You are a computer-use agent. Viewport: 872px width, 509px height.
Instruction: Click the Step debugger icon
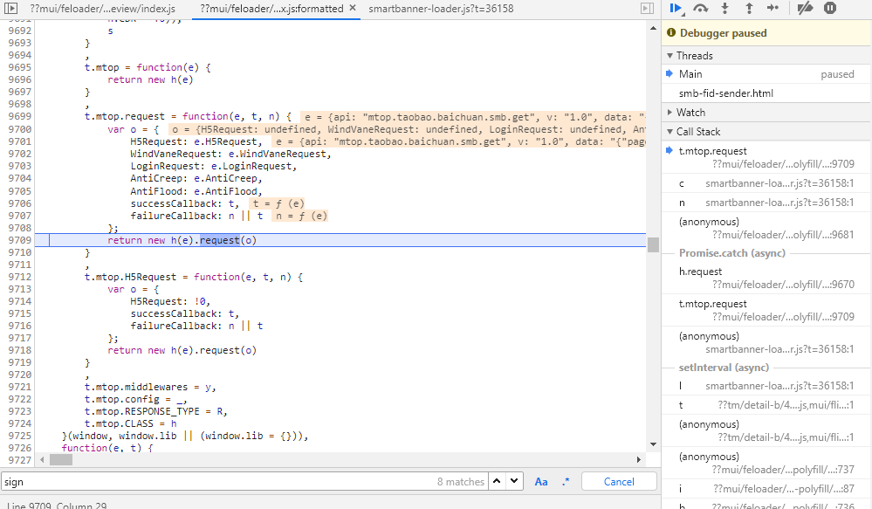coord(773,9)
